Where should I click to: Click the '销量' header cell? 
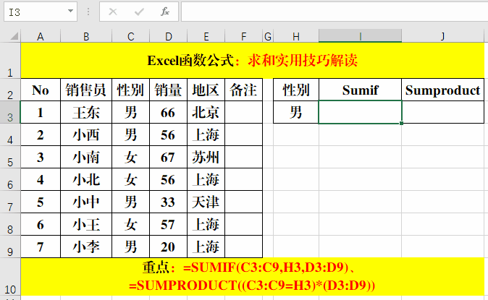[169, 90]
